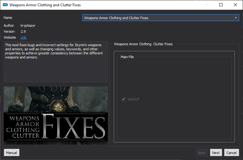Click the Manual button
This screenshot has height=160, width=243.
coord(12,152)
